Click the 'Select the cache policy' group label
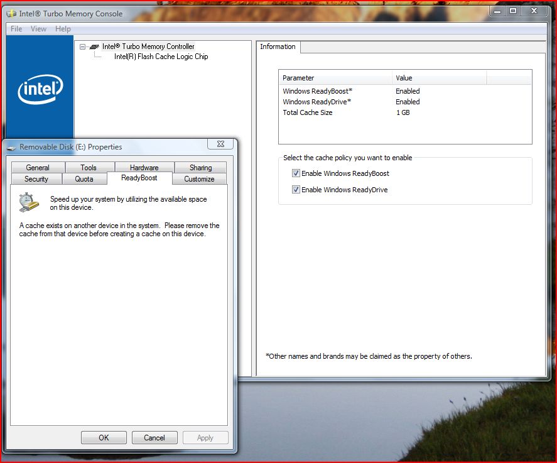 click(x=348, y=158)
